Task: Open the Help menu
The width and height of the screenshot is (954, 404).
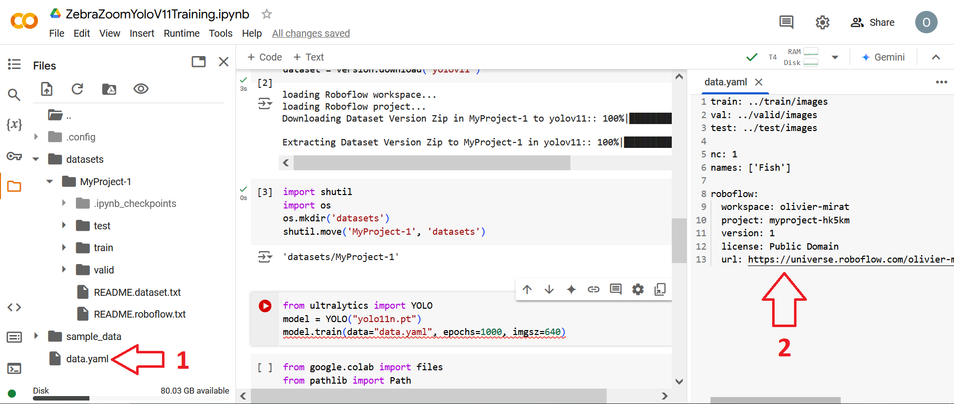Action: tap(252, 33)
